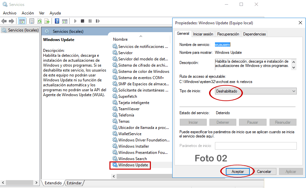
Task: Click the Iniciar service button
Action: 193,122
